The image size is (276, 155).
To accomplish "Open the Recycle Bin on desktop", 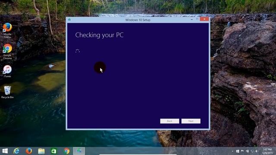I will pyautogui.click(x=7, y=92).
